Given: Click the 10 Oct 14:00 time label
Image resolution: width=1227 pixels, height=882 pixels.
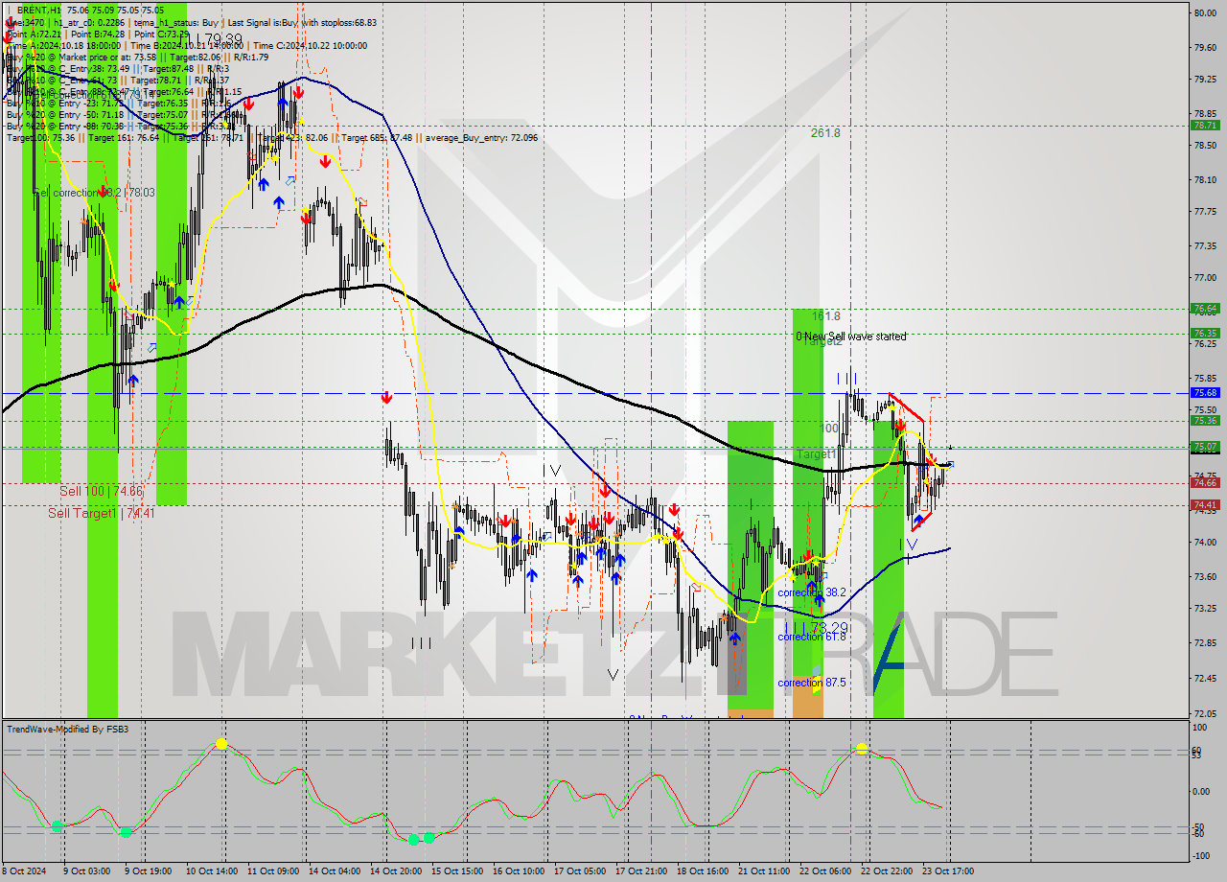Looking at the screenshot, I should pyautogui.click(x=212, y=871).
